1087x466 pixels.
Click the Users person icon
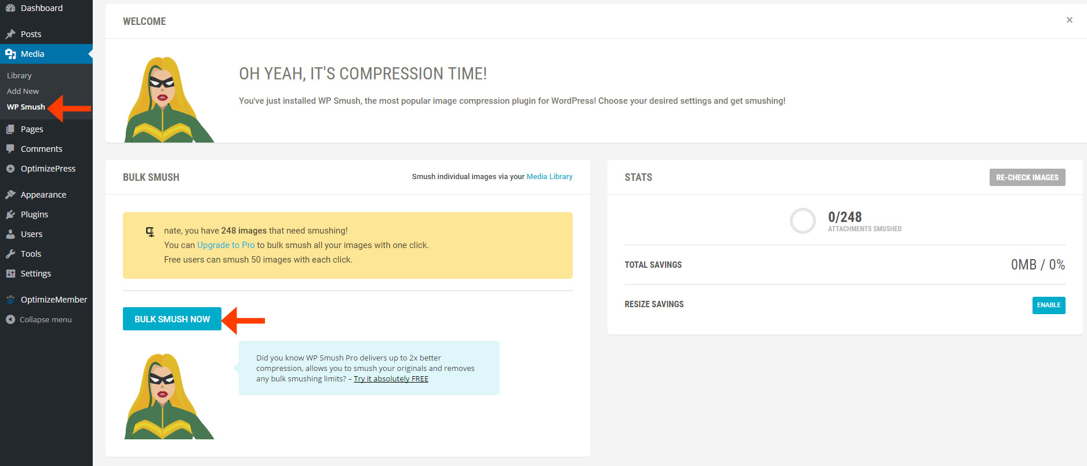click(10, 234)
